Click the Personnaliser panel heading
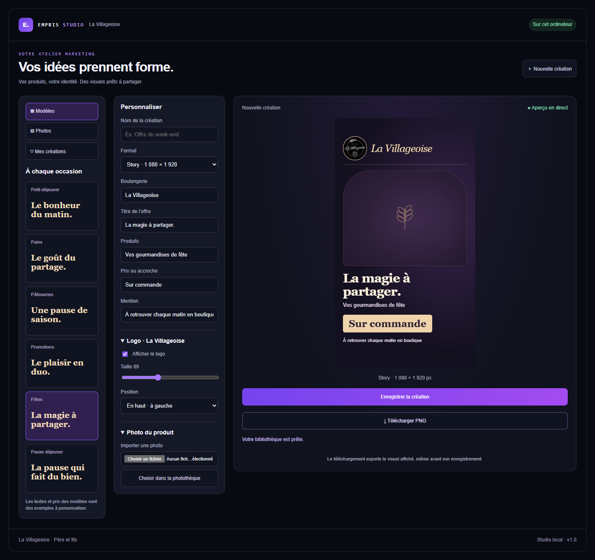Viewport: 595px width, 560px height. point(141,107)
